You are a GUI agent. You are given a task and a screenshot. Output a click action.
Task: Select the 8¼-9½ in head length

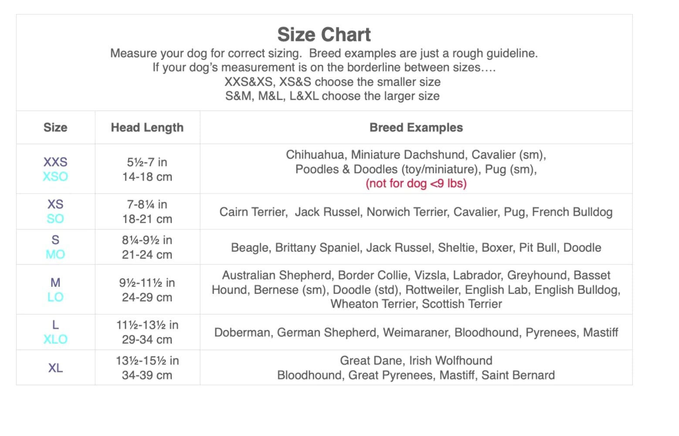147,240
